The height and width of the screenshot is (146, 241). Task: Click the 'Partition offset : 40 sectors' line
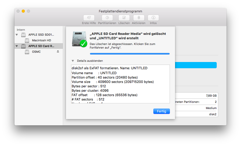coord(105,77)
